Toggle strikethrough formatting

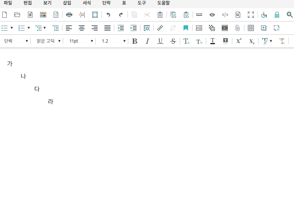[x=173, y=41]
